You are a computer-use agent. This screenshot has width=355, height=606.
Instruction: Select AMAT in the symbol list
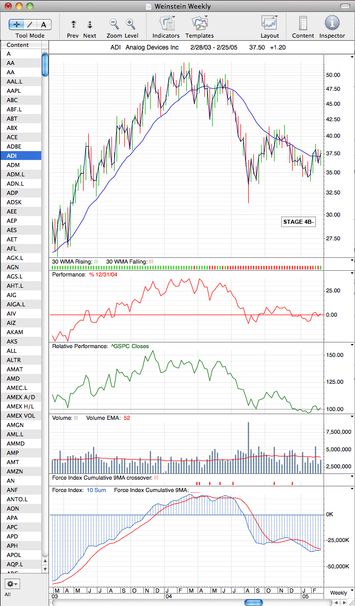[x=20, y=369]
